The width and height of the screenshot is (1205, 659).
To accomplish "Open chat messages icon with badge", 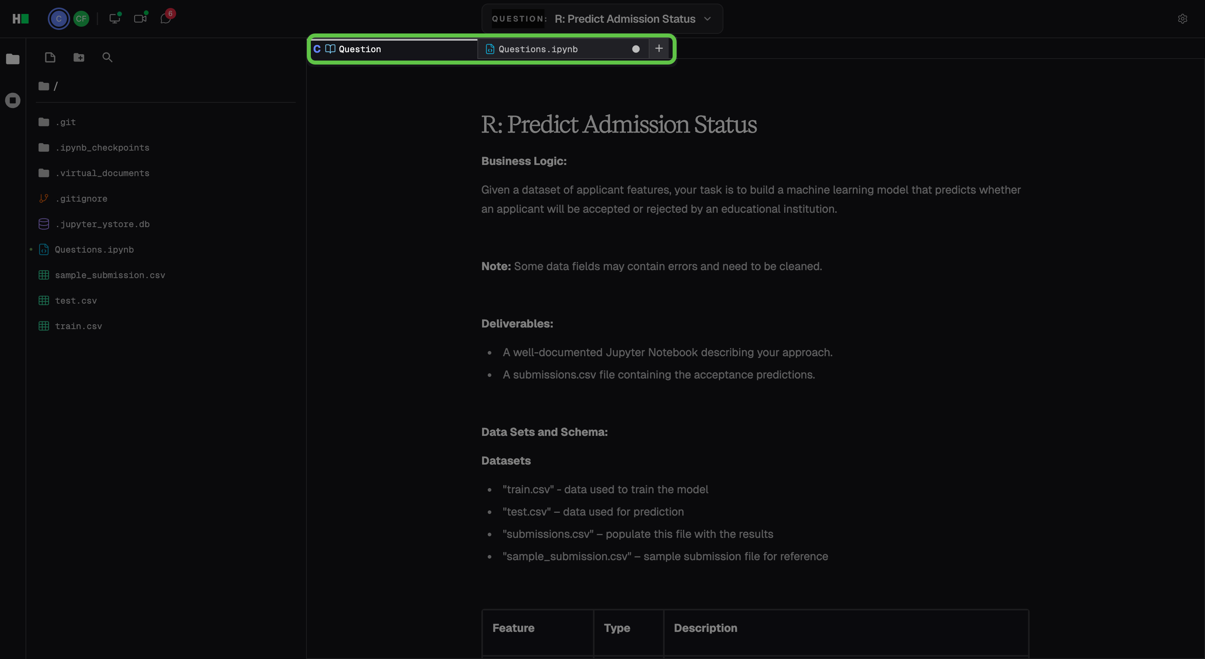I will pos(166,18).
